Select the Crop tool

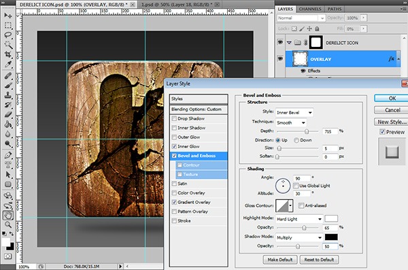7,54
